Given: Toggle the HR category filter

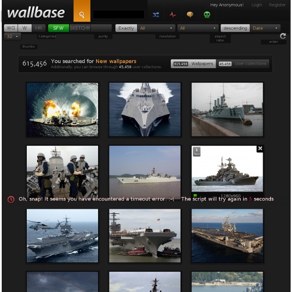Looking at the screenshot, I should [x=38, y=28].
